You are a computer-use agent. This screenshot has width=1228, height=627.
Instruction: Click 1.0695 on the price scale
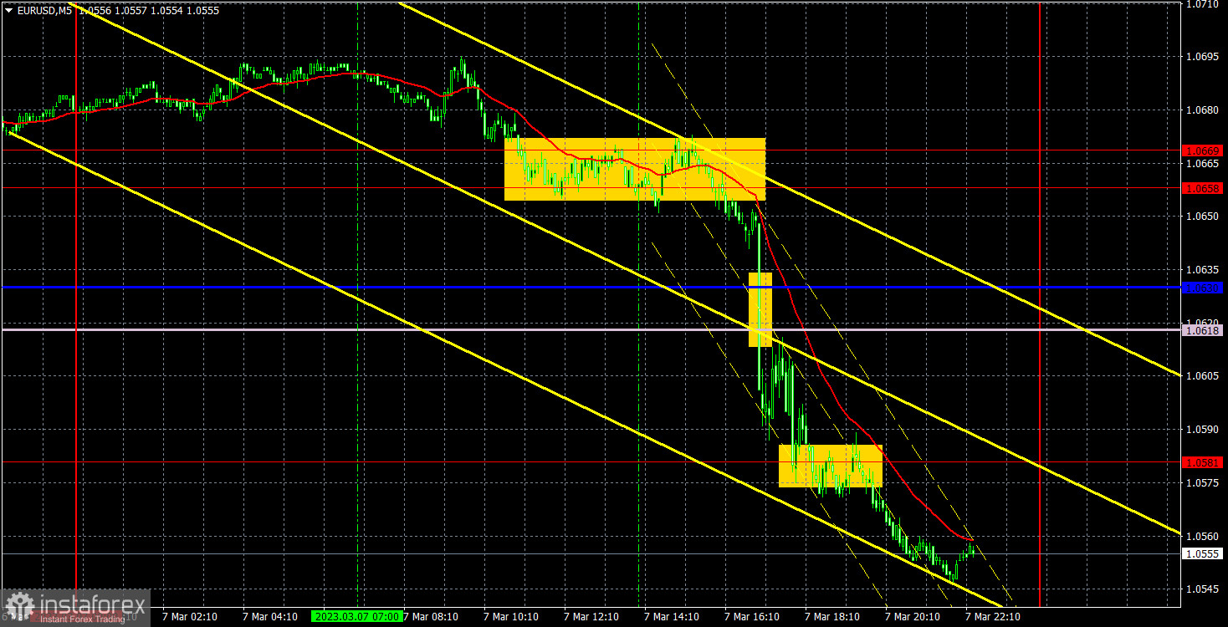click(1203, 56)
